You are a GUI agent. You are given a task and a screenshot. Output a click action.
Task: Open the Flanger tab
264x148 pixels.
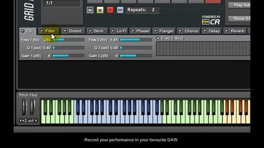pyautogui.click(x=164, y=31)
